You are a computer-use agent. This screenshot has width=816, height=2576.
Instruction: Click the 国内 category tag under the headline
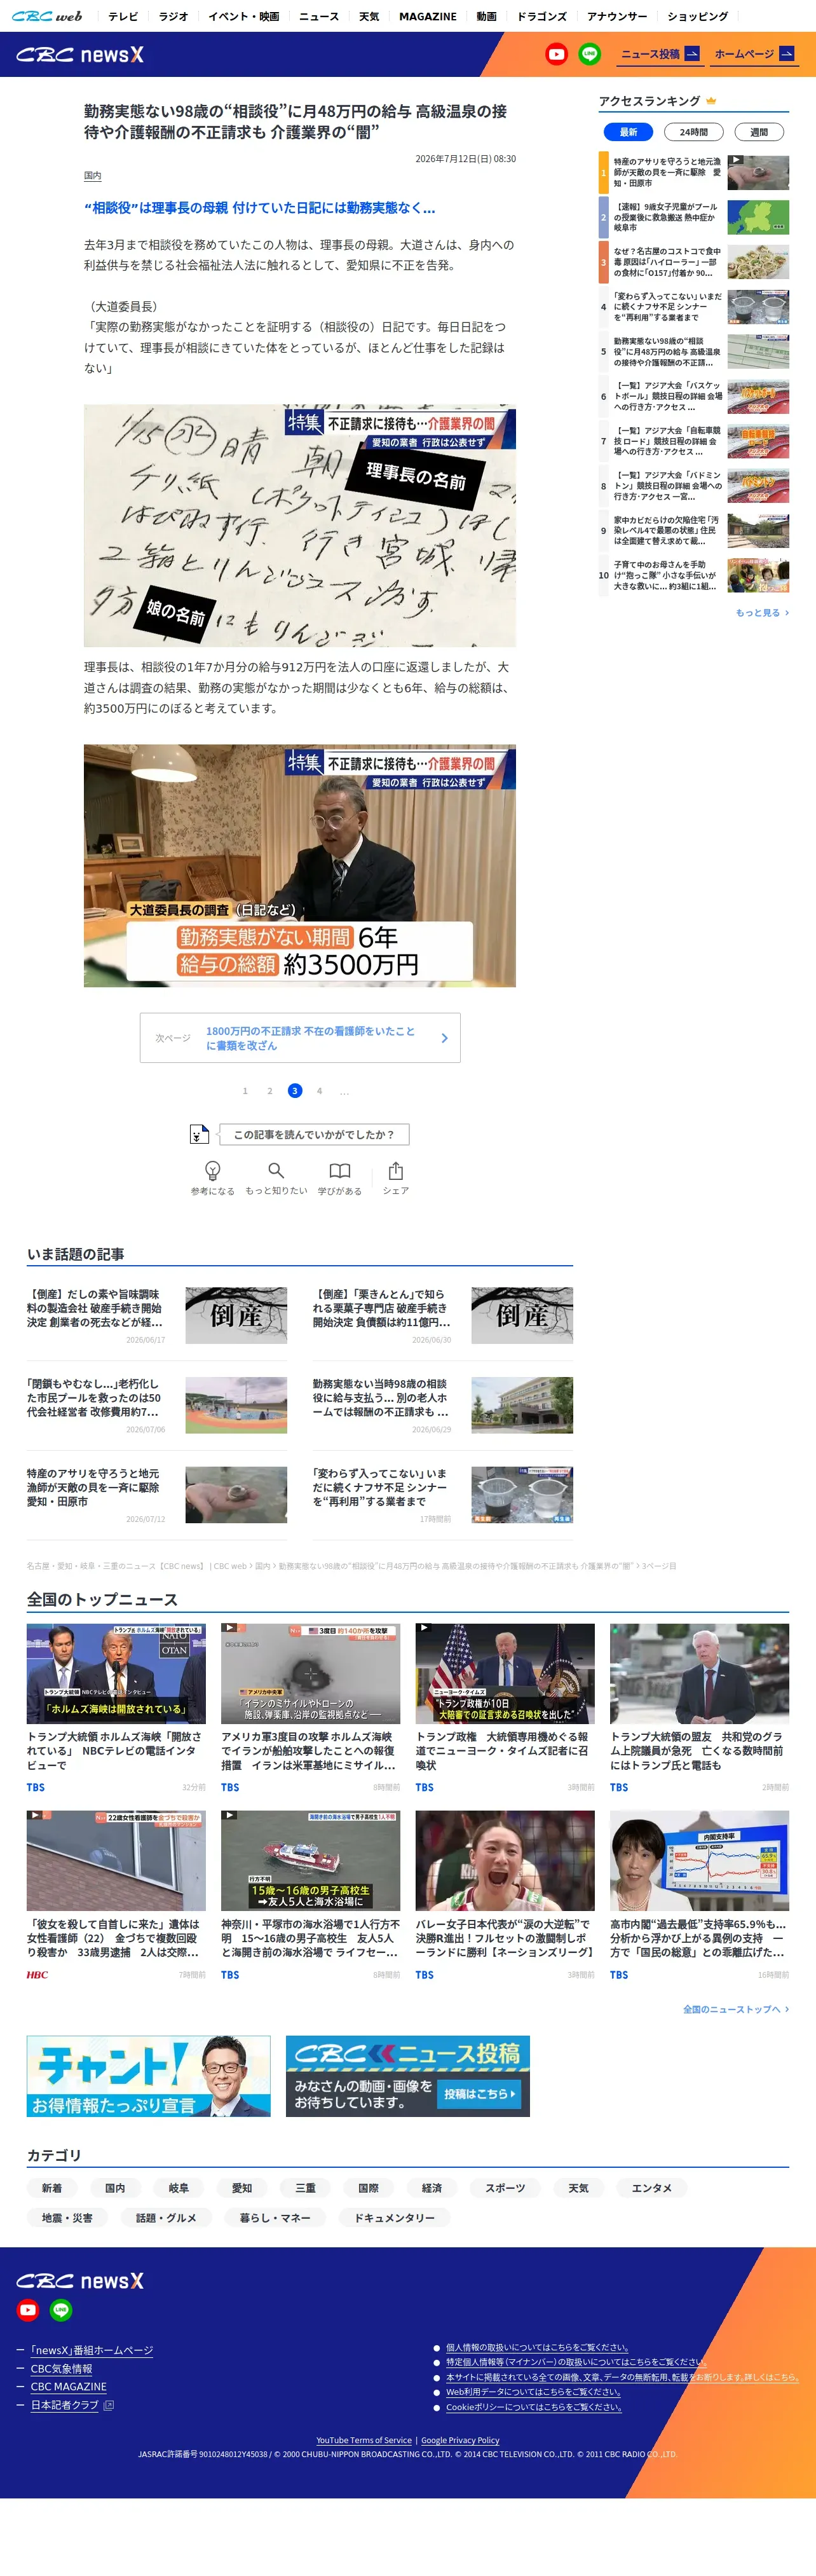[x=92, y=176]
